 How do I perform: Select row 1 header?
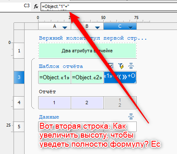(19, 51)
